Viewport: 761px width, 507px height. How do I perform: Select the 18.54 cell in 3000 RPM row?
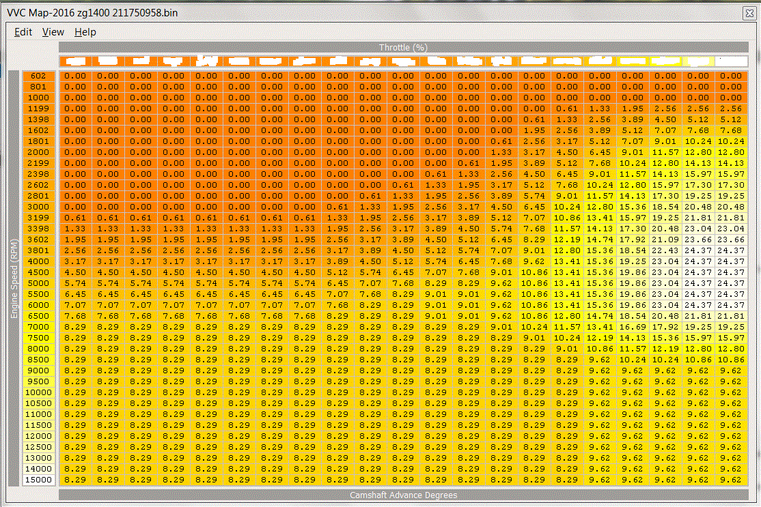[665, 207]
